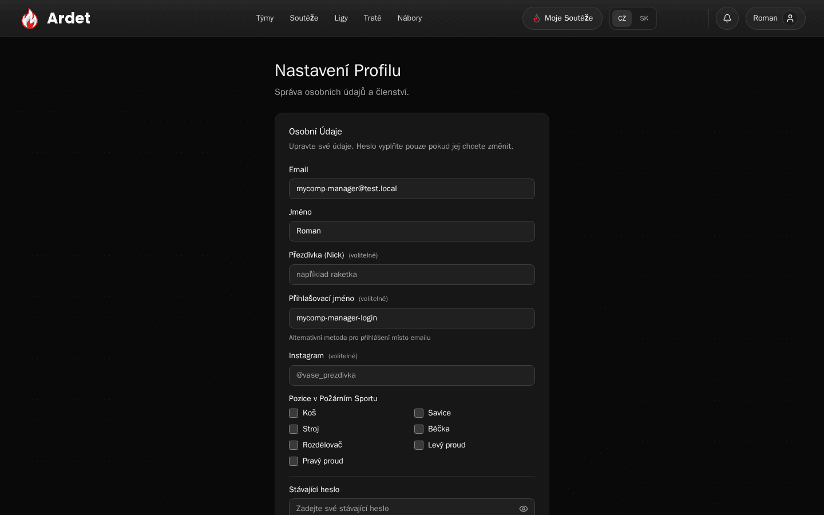Click the flame icon in Moje Soutěže

tap(537, 18)
